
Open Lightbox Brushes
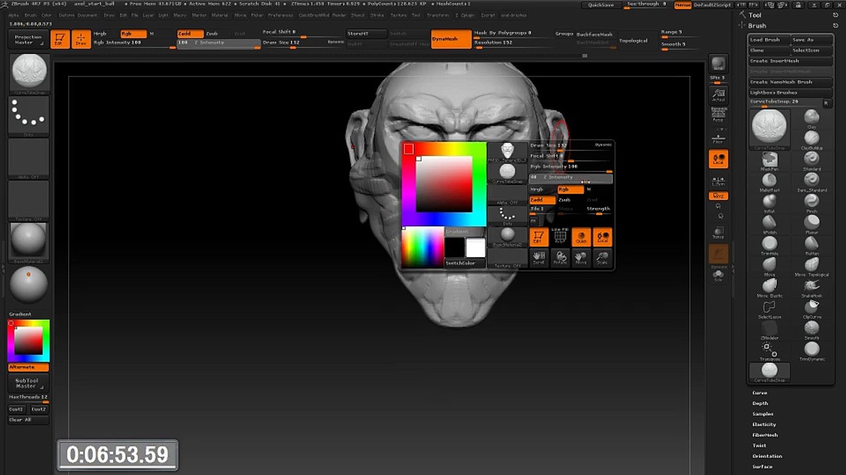pyautogui.click(x=789, y=92)
